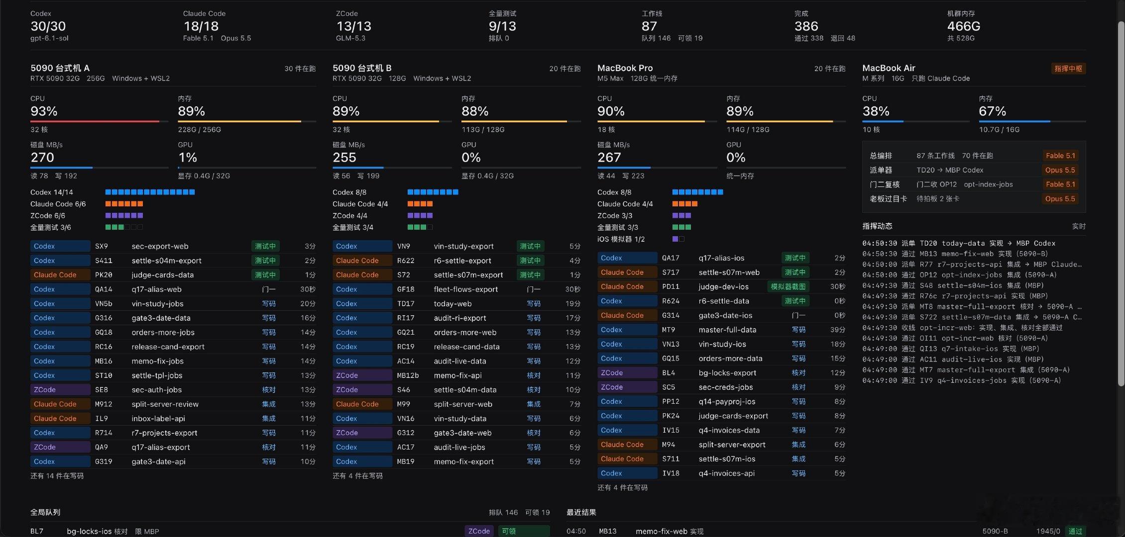
Task: Click 模拟器截图 status on judge-dev-ios
Action: click(x=788, y=286)
